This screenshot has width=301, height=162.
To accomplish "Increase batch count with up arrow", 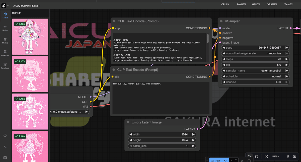I will pyautogui.click(x=236, y=159).
